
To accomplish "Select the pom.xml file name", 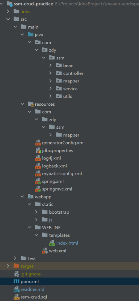I will point(30,281).
